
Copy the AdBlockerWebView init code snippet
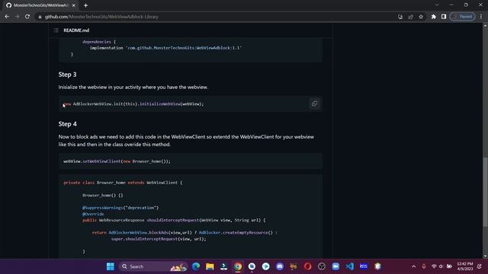pyautogui.click(x=314, y=104)
